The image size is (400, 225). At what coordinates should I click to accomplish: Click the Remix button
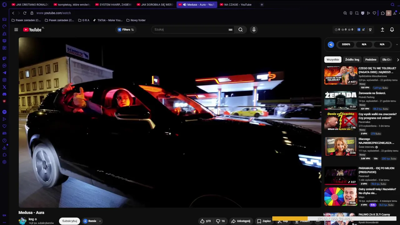pos(90,221)
